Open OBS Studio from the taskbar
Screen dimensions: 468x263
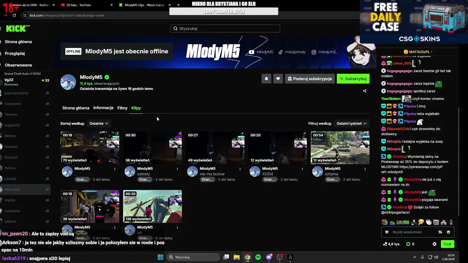tap(280, 257)
